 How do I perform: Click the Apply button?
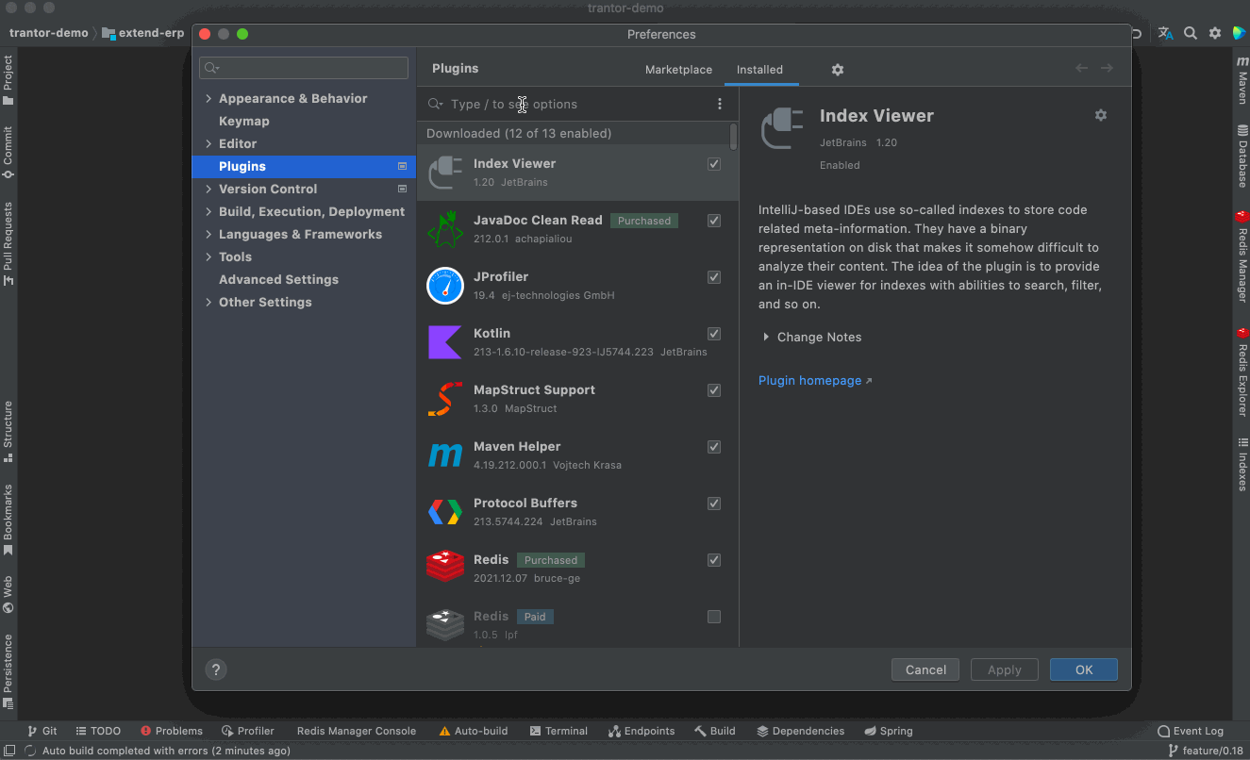[x=1005, y=669]
